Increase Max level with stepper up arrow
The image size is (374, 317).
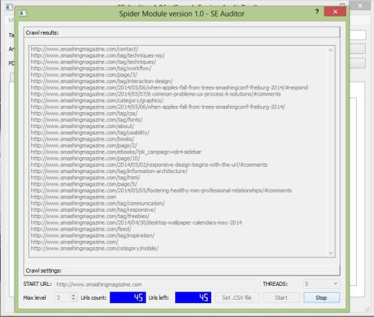click(x=73, y=296)
